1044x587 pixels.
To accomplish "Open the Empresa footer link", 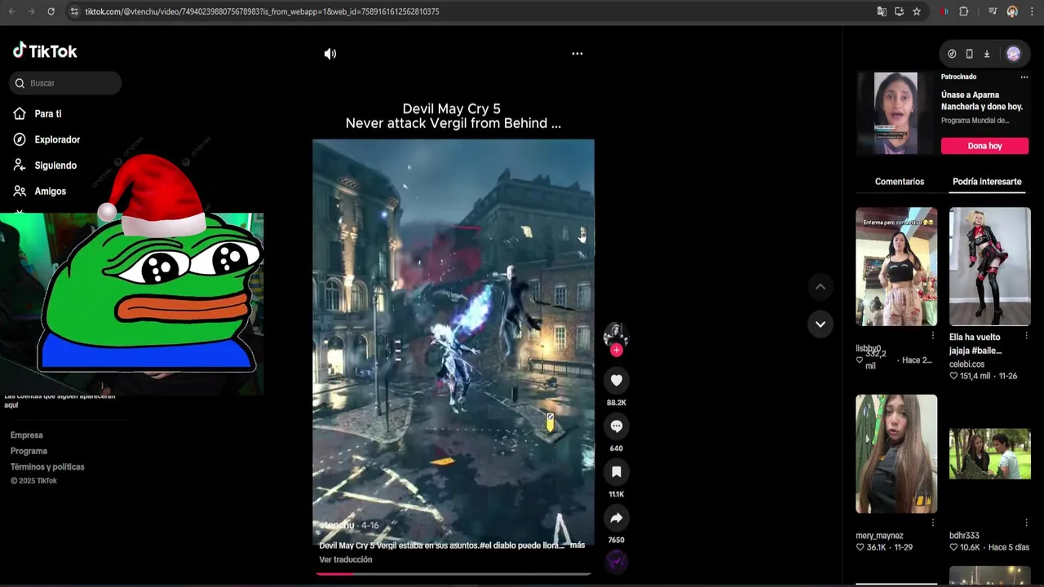I will pos(26,435).
